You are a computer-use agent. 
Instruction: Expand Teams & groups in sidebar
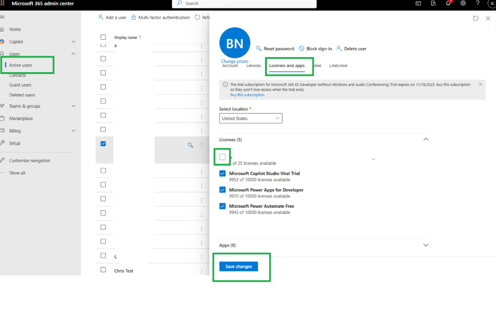click(x=74, y=106)
